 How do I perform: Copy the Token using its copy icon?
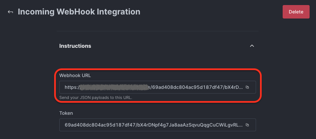coord(247,125)
